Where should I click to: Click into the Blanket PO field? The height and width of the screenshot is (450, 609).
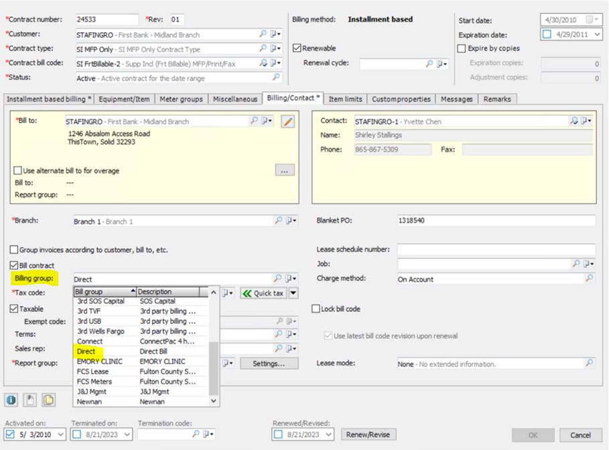point(496,220)
